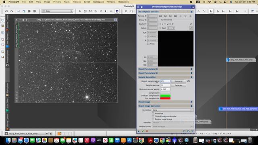Click the plus icon in the sample navigation row
258x145 pixels.
190,16
